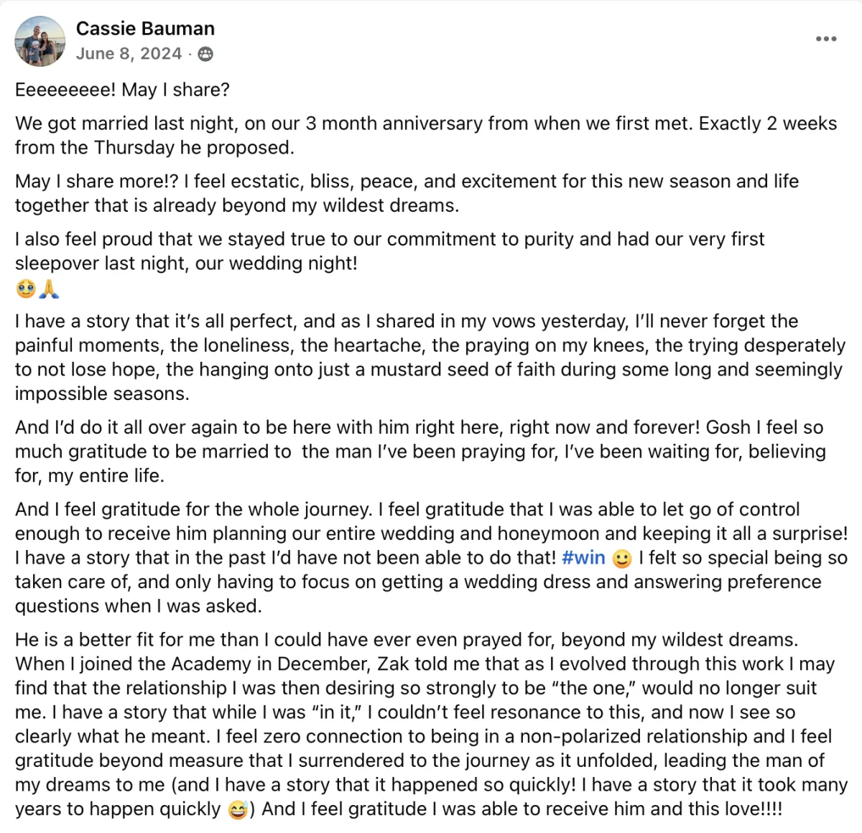
Task: Click the sweat-smile emoji after 'happen quickly'
Action: (238, 810)
